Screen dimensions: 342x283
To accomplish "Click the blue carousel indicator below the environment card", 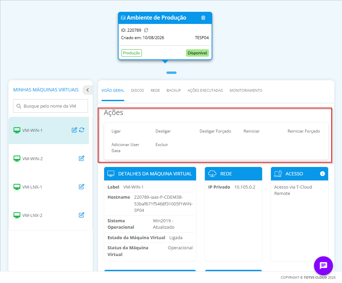I will (172, 73).
